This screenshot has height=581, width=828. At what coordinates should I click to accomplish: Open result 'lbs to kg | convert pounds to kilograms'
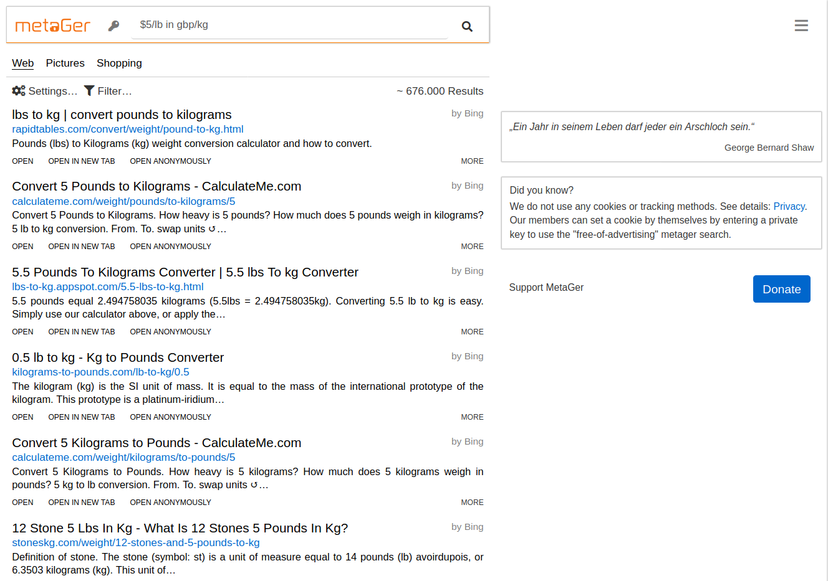(122, 115)
